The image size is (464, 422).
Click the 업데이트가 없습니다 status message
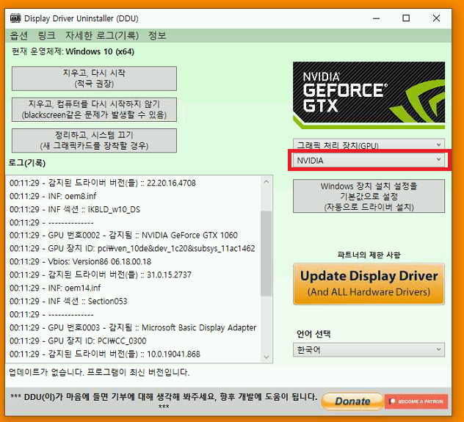pyautogui.click(x=99, y=372)
